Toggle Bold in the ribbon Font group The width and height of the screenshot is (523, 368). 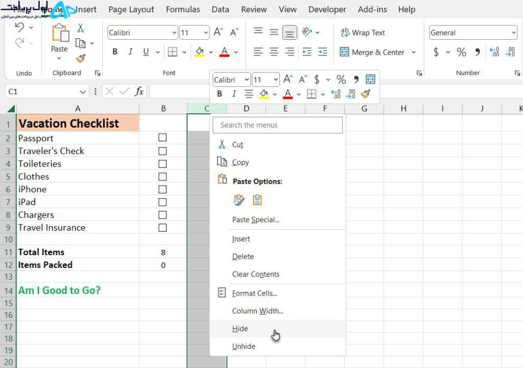point(115,52)
